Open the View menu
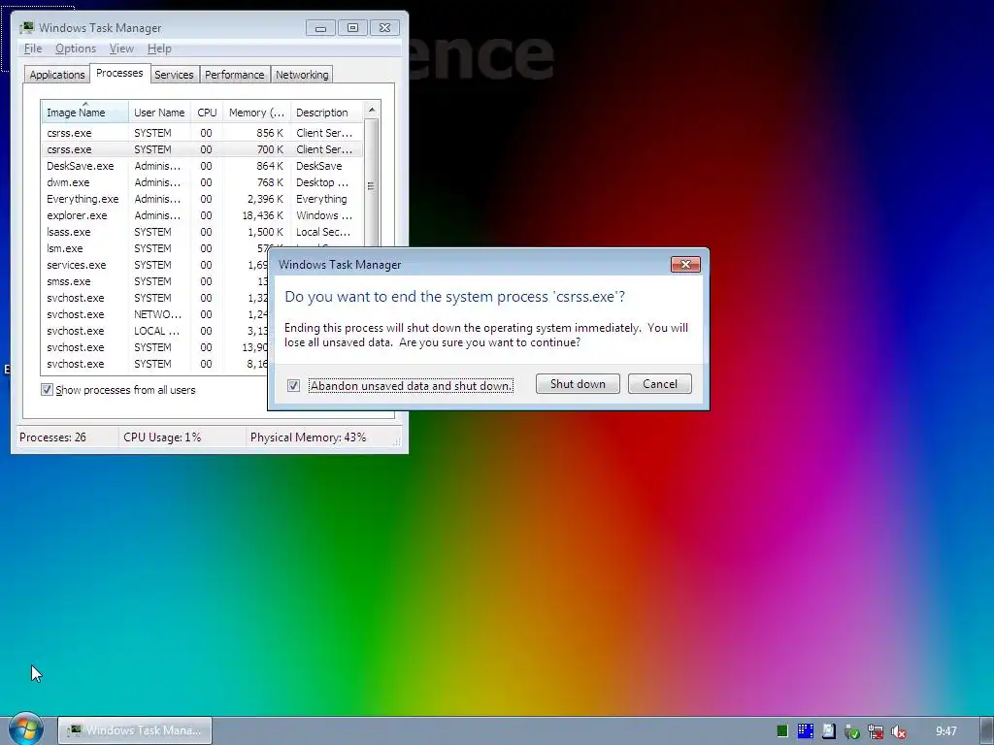This screenshot has width=994, height=745. (x=121, y=49)
